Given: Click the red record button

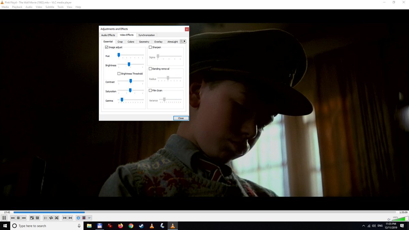Looking at the screenshot, I should 84,218.
